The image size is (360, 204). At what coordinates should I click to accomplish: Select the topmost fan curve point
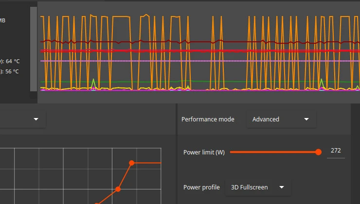coord(132,163)
